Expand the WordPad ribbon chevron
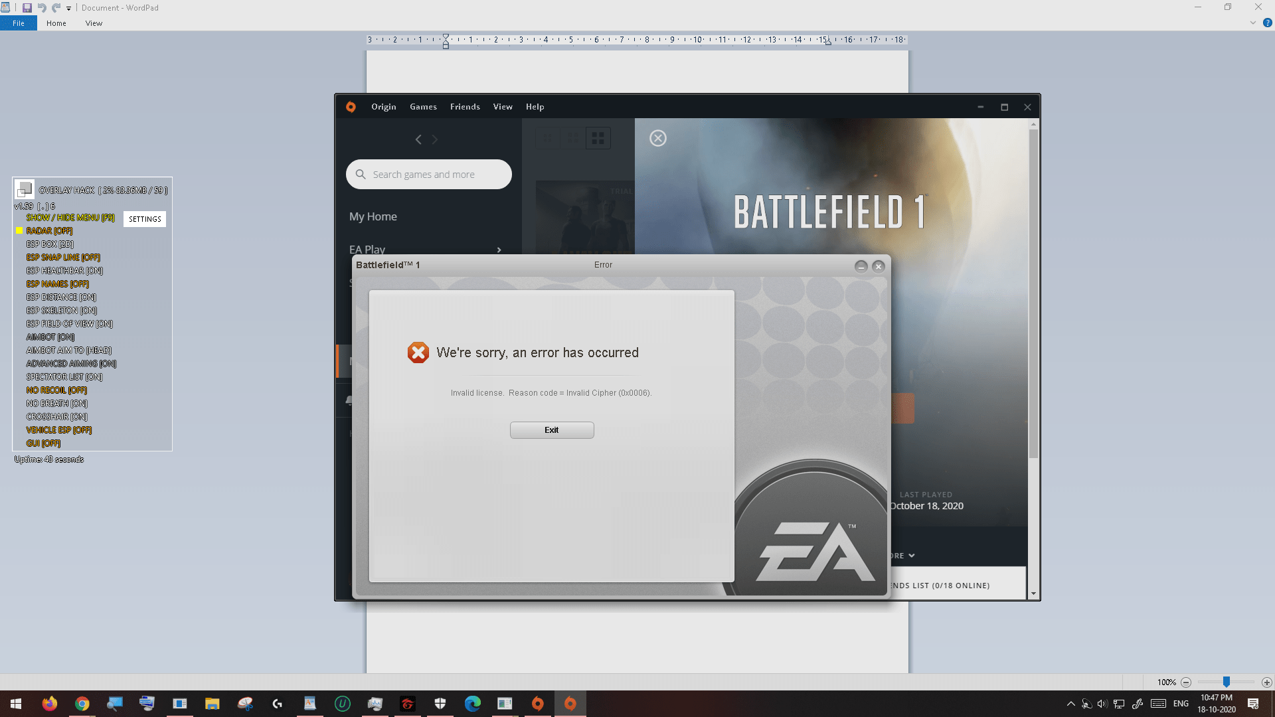 [x=1253, y=23]
